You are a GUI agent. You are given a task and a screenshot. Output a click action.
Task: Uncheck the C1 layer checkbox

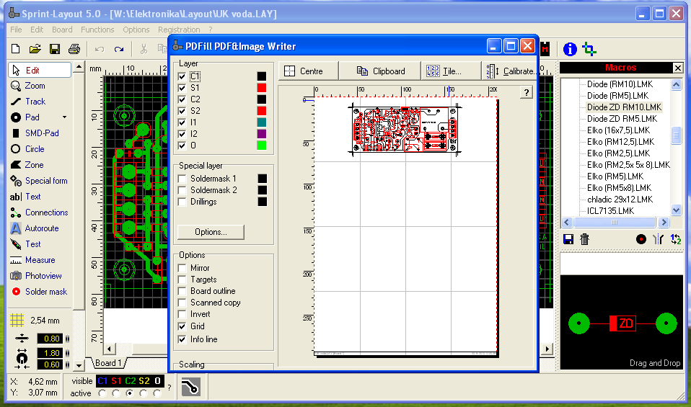pyautogui.click(x=182, y=76)
